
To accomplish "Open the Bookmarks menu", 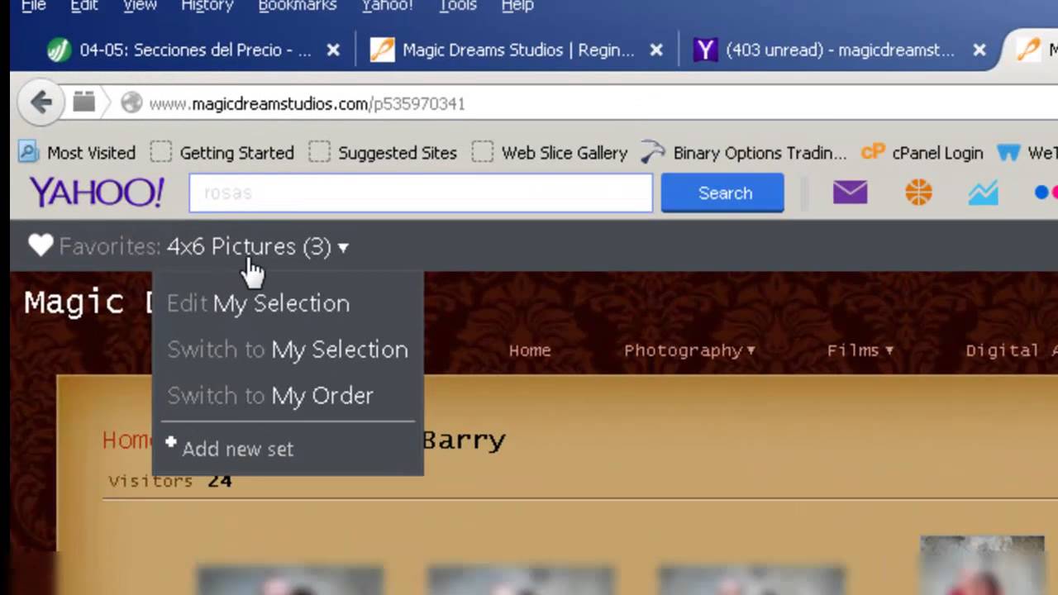I will point(298,7).
